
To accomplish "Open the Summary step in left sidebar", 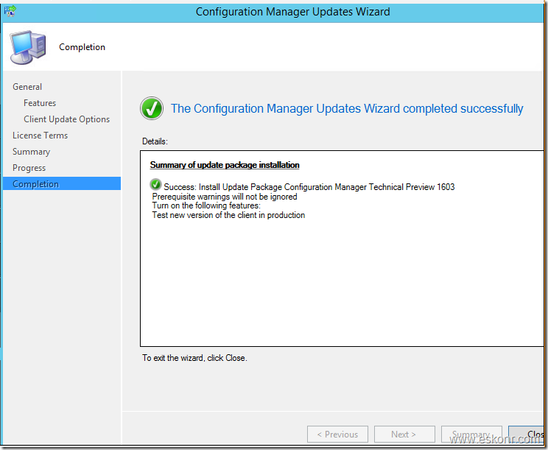I will coord(31,152).
